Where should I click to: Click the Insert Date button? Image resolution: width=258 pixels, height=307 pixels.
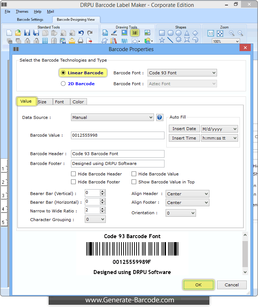[x=184, y=129]
